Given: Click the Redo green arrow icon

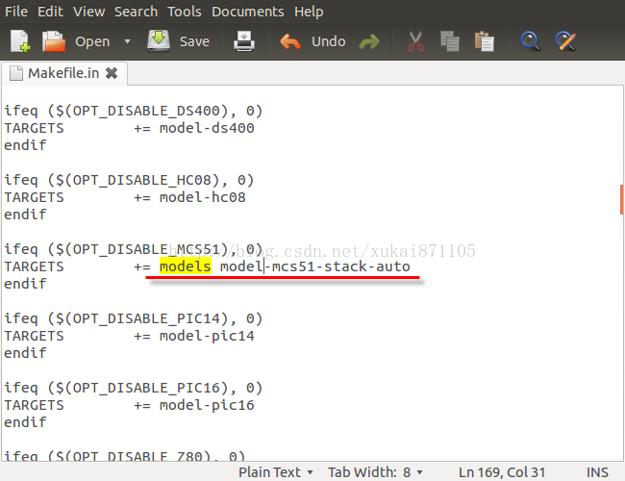Looking at the screenshot, I should 369,41.
